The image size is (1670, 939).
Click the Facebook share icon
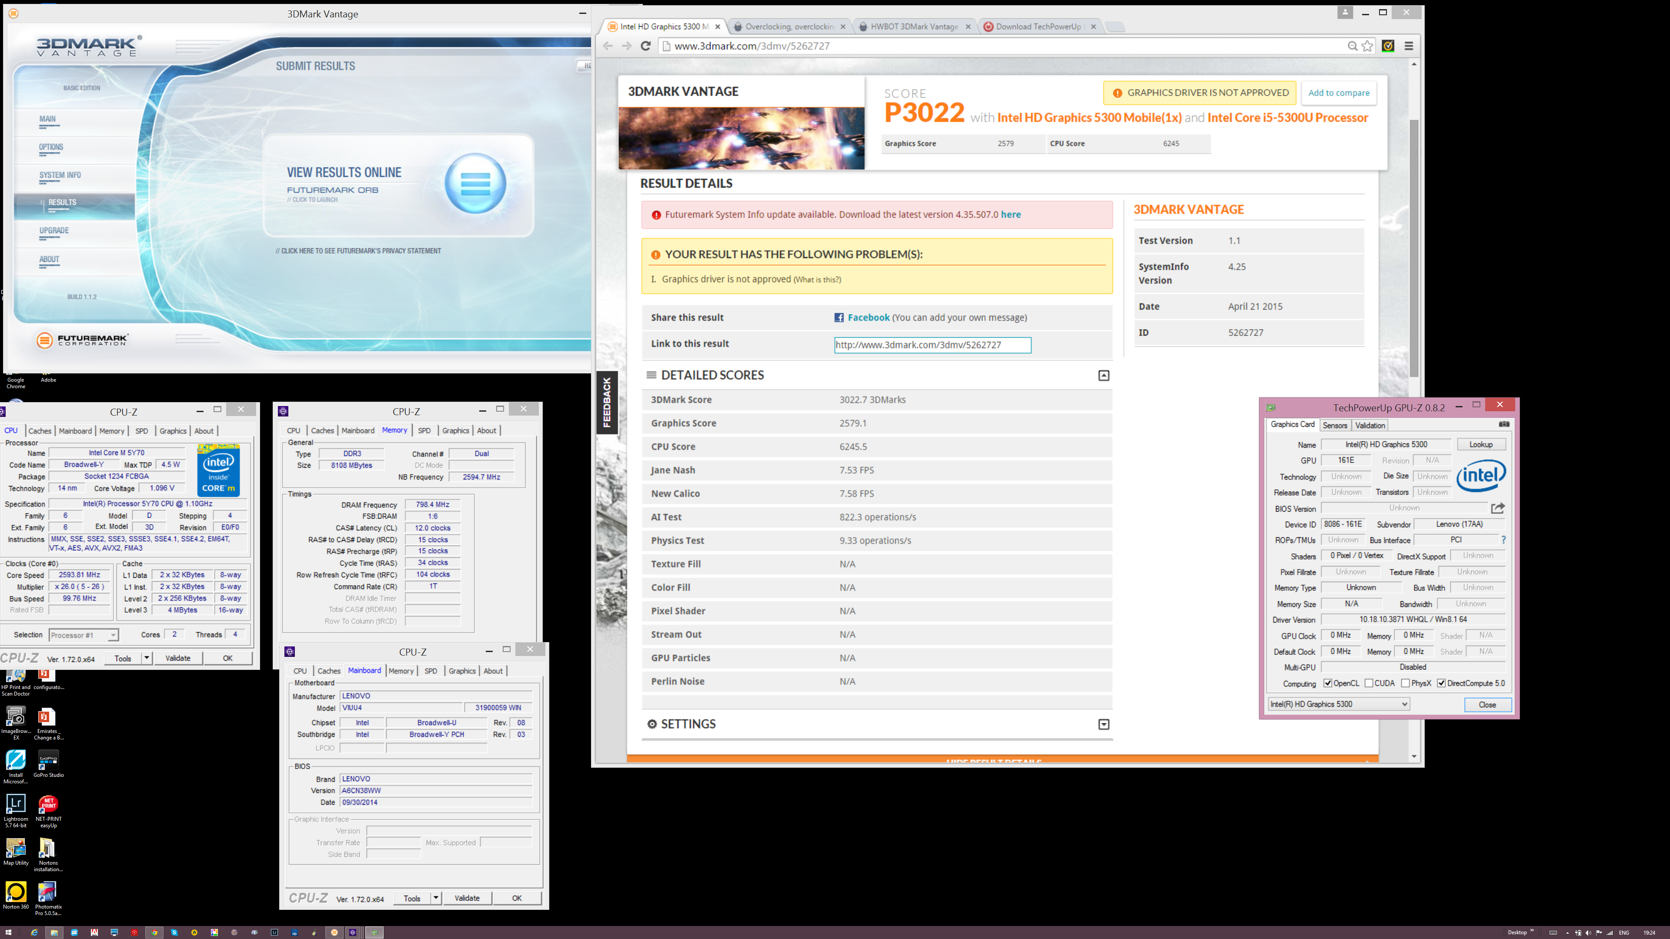click(x=839, y=317)
